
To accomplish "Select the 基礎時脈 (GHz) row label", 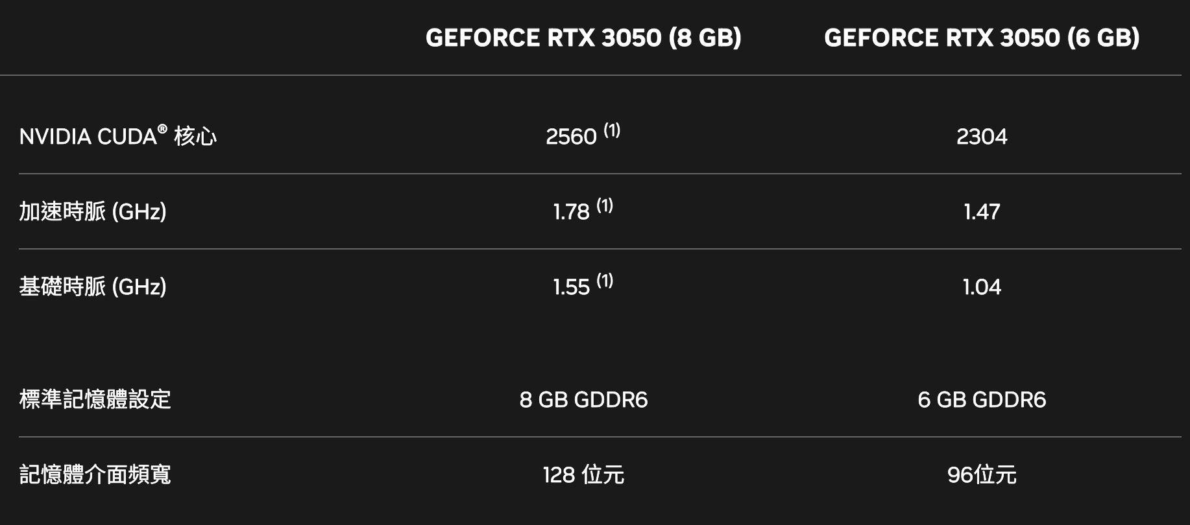I will (93, 286).
